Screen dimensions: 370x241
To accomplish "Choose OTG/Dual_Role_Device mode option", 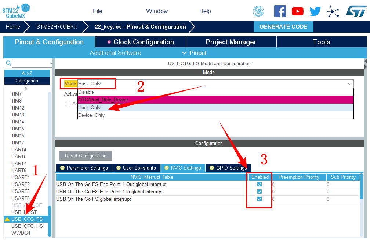I will click(103, 100).
